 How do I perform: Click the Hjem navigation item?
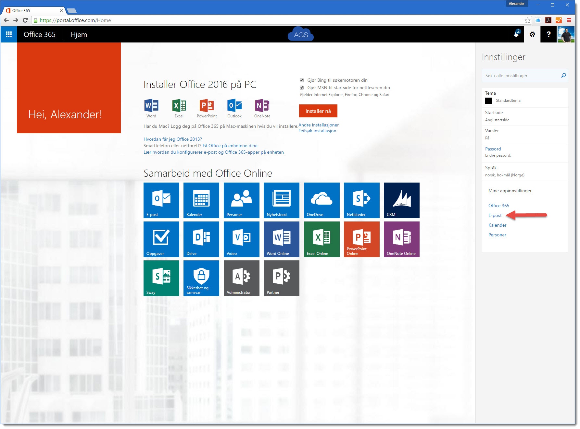(79, 34)
